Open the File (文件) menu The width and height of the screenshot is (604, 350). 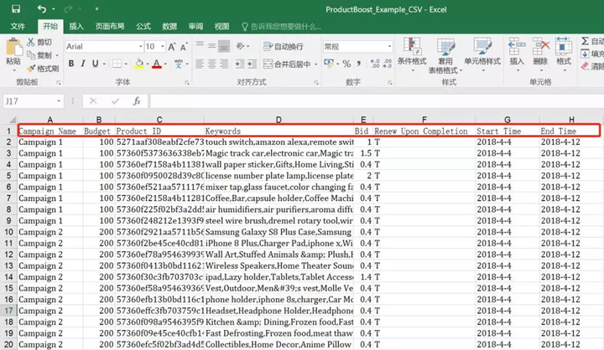(18, 26)
